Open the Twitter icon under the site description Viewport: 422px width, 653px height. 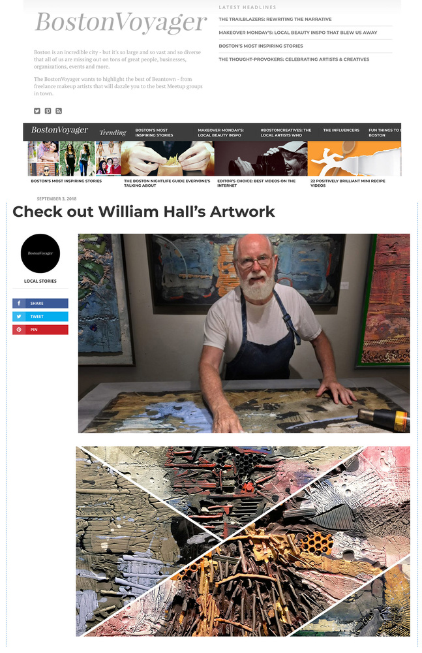[x=37, y=111]
